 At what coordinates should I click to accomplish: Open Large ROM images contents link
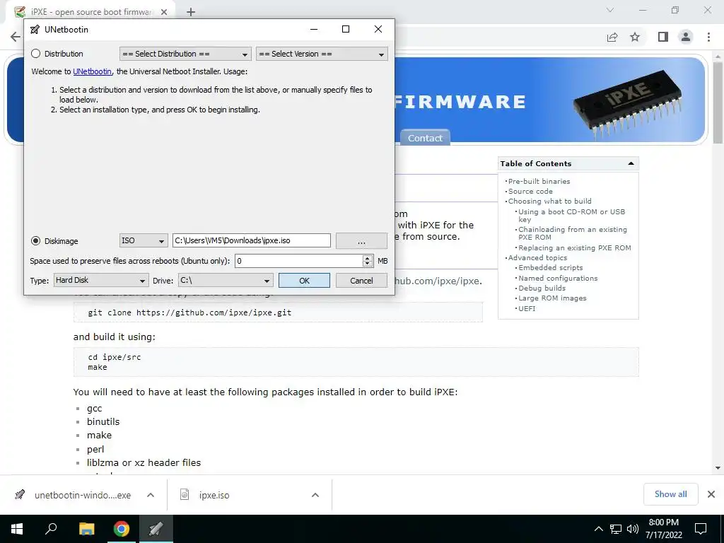click(x=552, y=298)
